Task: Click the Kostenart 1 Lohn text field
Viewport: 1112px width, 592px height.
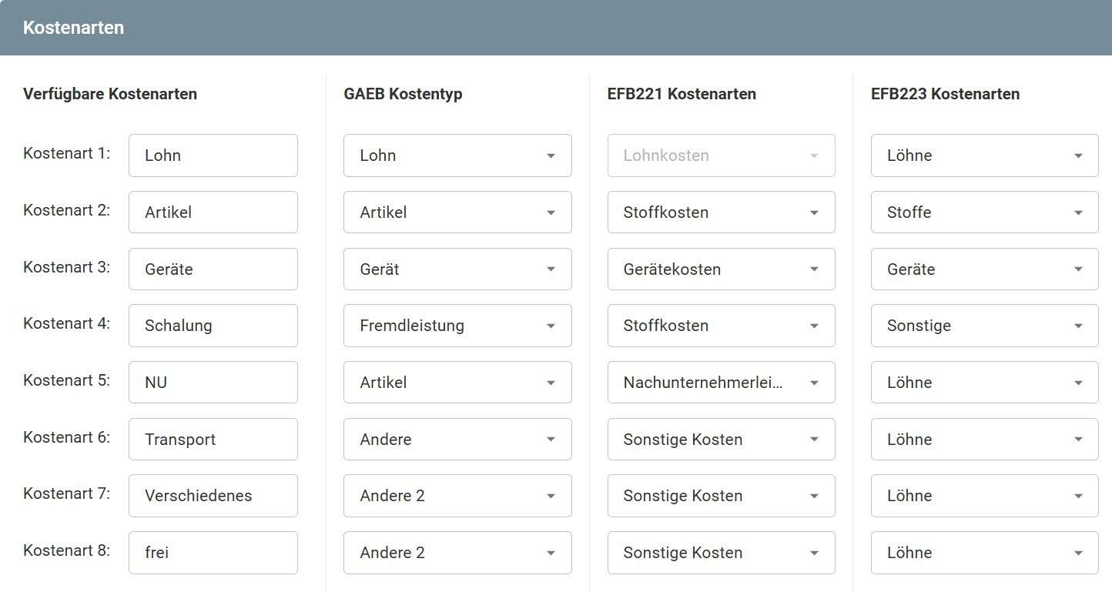Action: [213, 156]
